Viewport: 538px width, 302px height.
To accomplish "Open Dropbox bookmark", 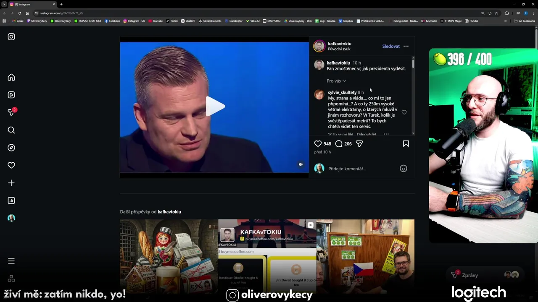I will pyautogui.click(x=346, y=21).
